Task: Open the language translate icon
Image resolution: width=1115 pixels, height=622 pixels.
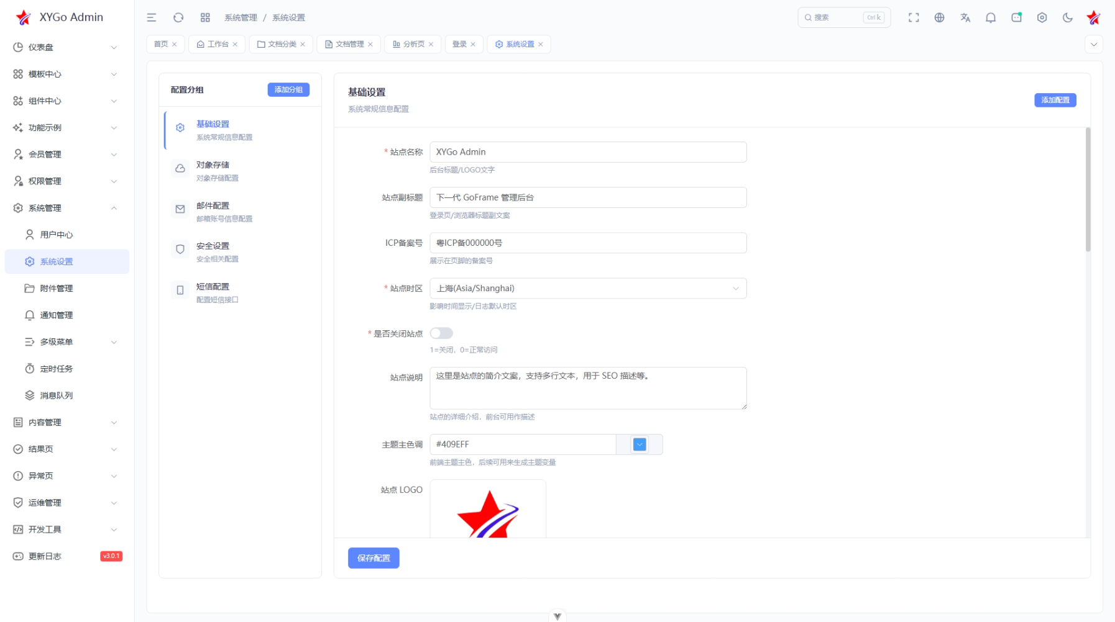Action: pos(965,17)
